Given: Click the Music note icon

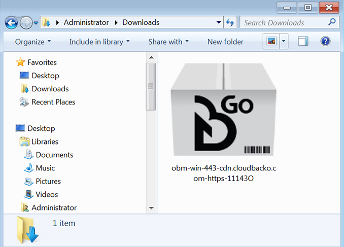Looking at the screenshot, I should coord(28,167).
